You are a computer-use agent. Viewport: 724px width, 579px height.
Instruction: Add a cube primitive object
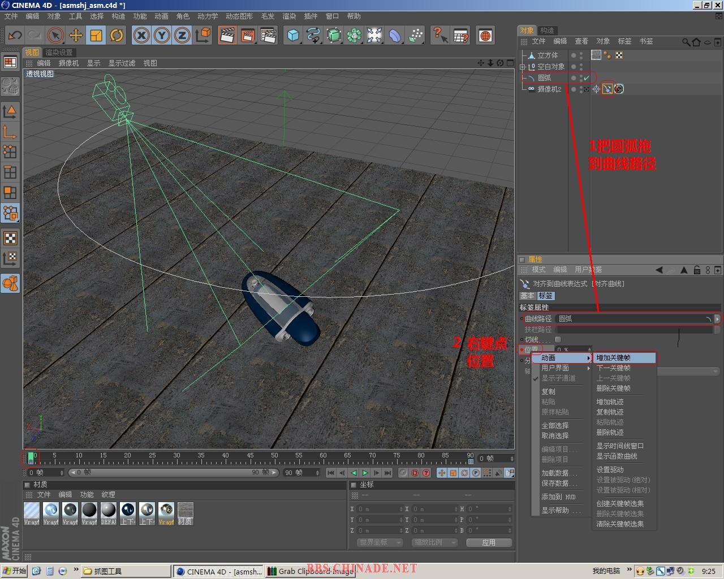click(x=293, y=36)
